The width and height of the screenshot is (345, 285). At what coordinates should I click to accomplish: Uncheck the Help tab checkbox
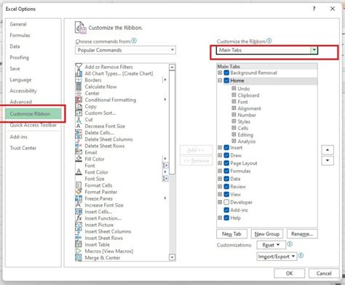point(226,217)
